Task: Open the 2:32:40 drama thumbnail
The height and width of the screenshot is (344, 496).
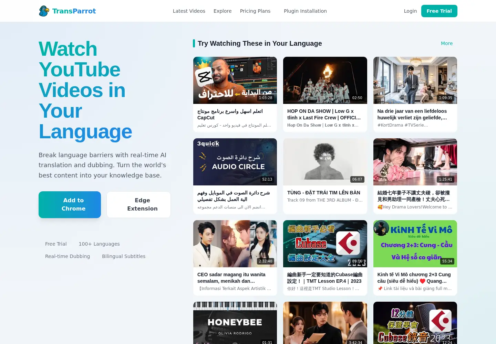Action: pyautogui.click(x=235, y=244)
